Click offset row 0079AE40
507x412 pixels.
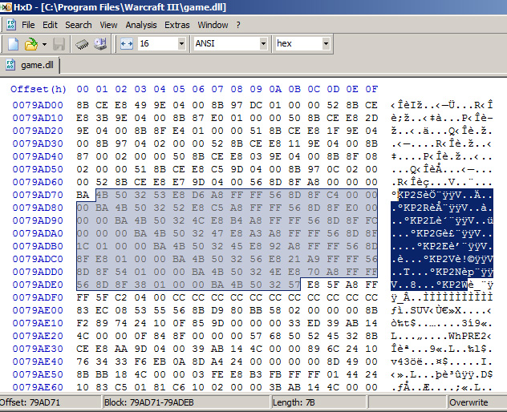[38, 362]
